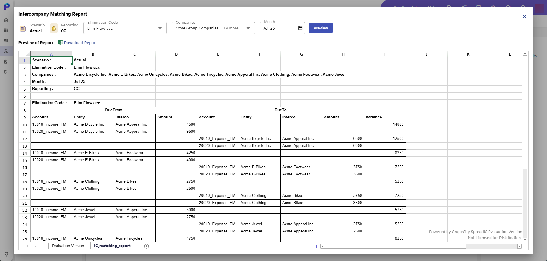Close the Intercompany Matching Report dialog
The height and width of the screenshot is (261, 547).
(x=524, y=16)
